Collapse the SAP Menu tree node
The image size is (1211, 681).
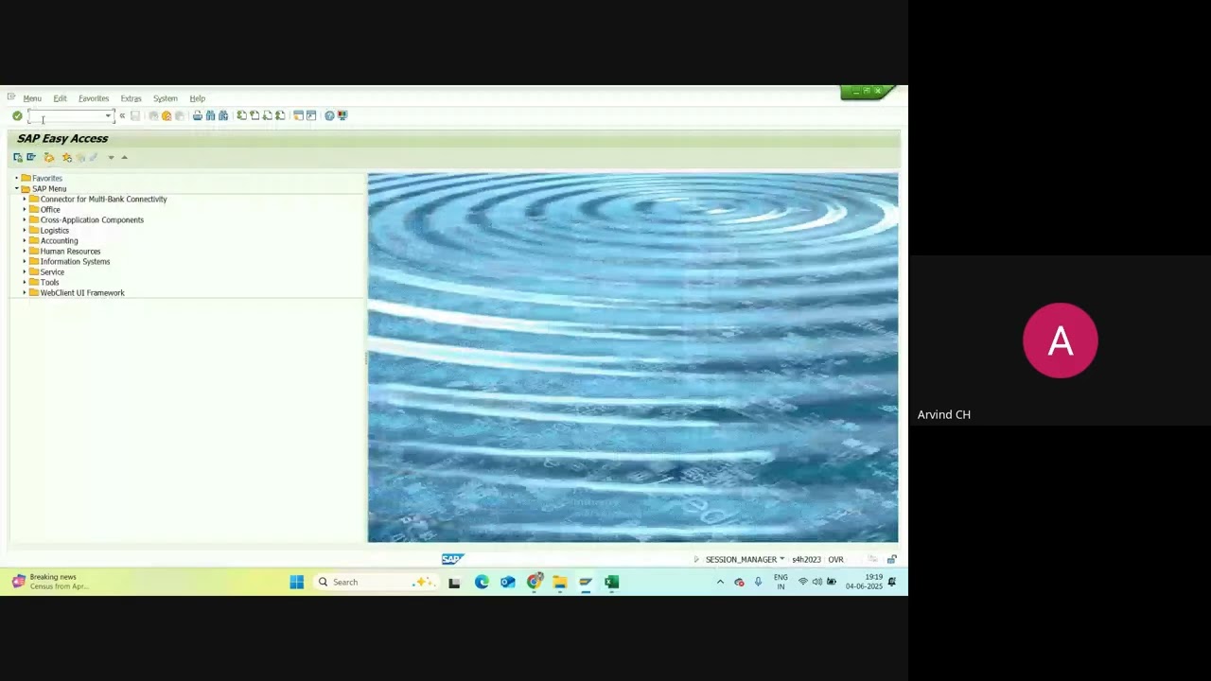16,188
